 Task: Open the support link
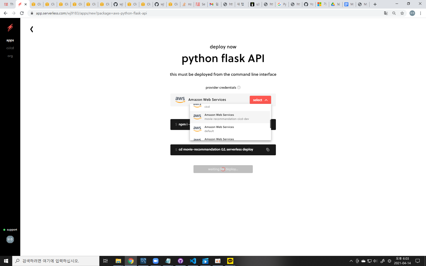click(x=10, y=230)
